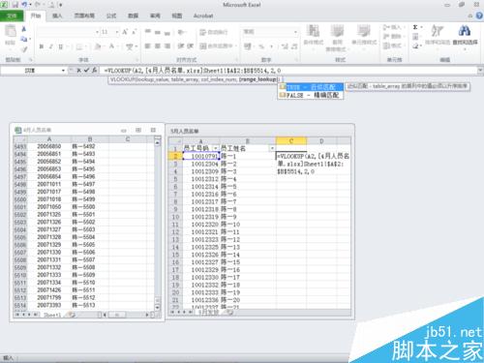Image resolution: width=484 pixels, height=363 pixels.
Task: Click the Copy icon in clipboard group
Action: point(24,40)
